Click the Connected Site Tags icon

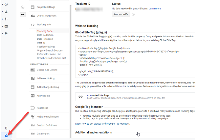click(81, 97)
